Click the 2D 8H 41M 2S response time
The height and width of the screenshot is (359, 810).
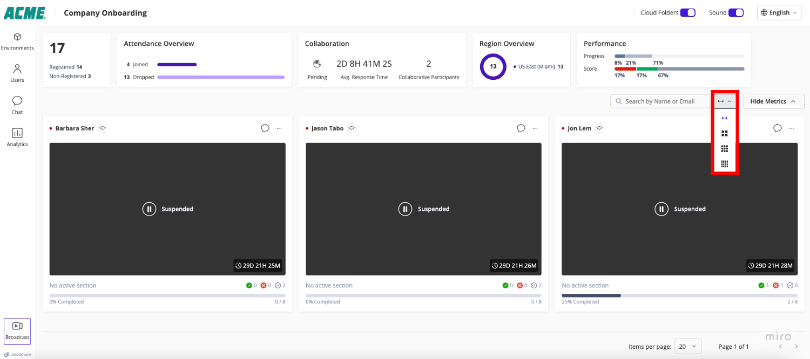click(364, 64)
